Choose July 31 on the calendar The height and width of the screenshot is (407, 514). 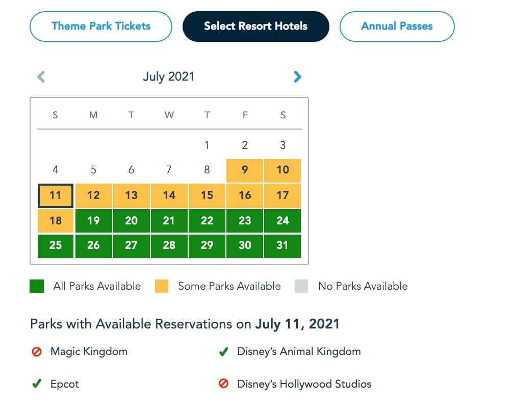coord(283,246)
